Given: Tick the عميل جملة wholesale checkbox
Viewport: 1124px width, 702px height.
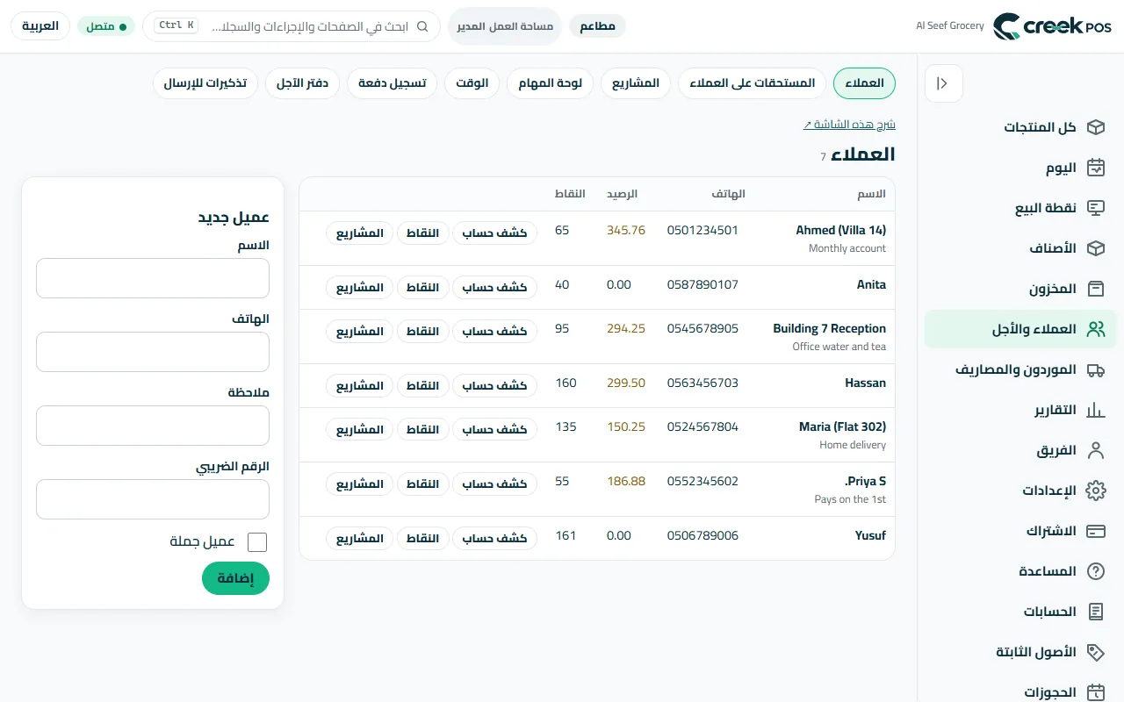Looking at the screenshot, I should coord(257,542).
